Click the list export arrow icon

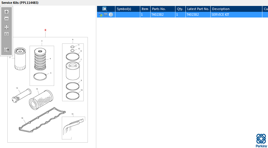(7, 50)
